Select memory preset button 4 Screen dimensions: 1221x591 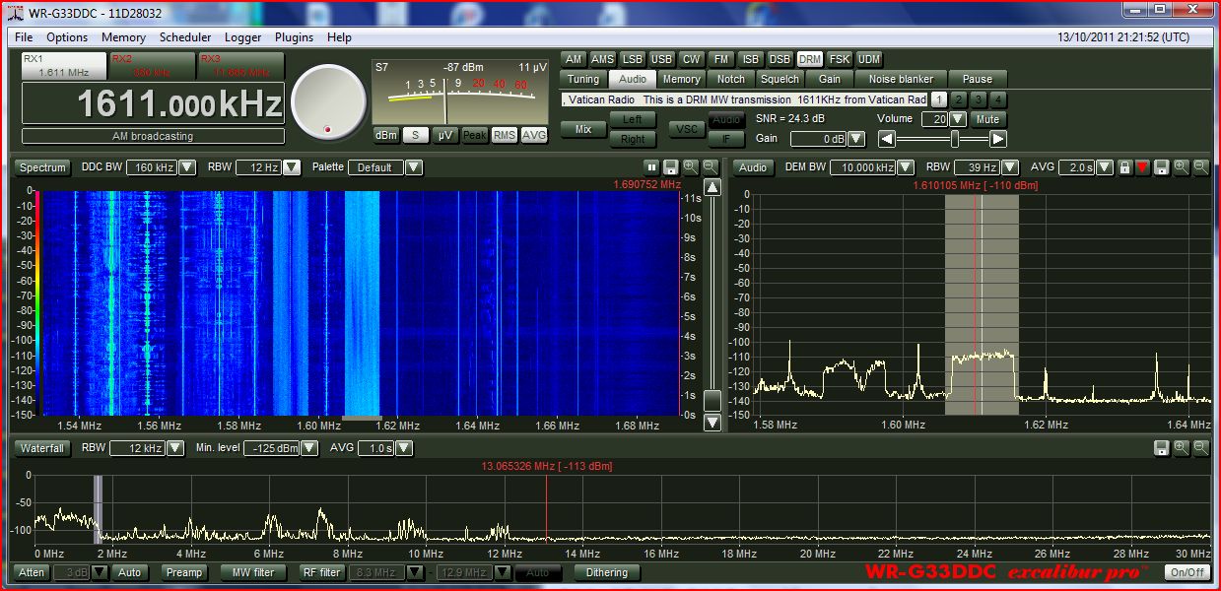tap(998, 99)
